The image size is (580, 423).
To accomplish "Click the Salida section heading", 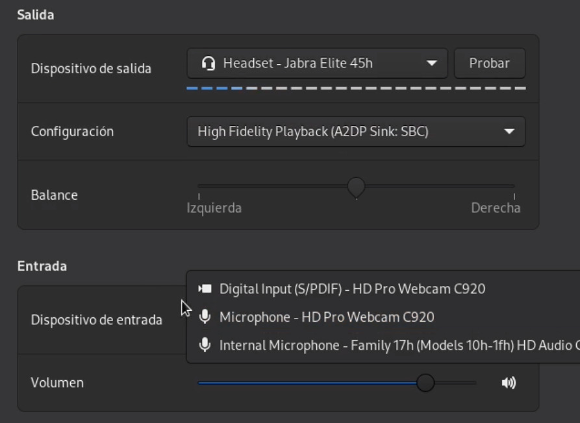I will point(36,15).
